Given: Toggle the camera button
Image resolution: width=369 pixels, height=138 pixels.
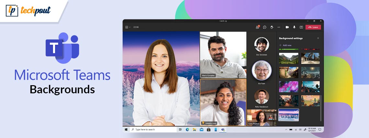Looking at the screenshot, I should [x=287, y=27].
